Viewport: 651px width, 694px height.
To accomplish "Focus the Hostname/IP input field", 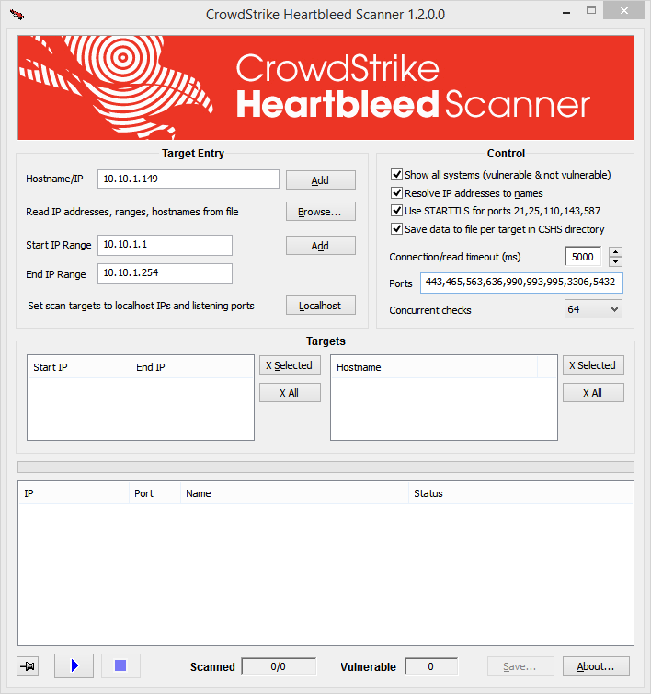I will tap(188, 179).
